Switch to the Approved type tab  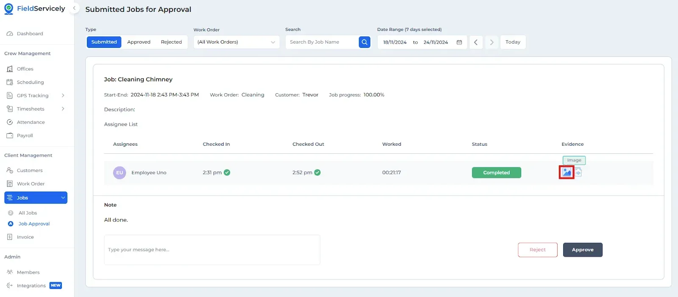[139, 42]
